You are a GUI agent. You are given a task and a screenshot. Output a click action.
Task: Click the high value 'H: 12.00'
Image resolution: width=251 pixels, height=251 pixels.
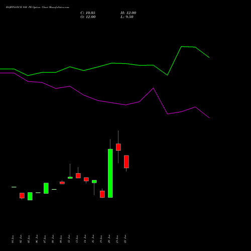(x=129, y=13)
